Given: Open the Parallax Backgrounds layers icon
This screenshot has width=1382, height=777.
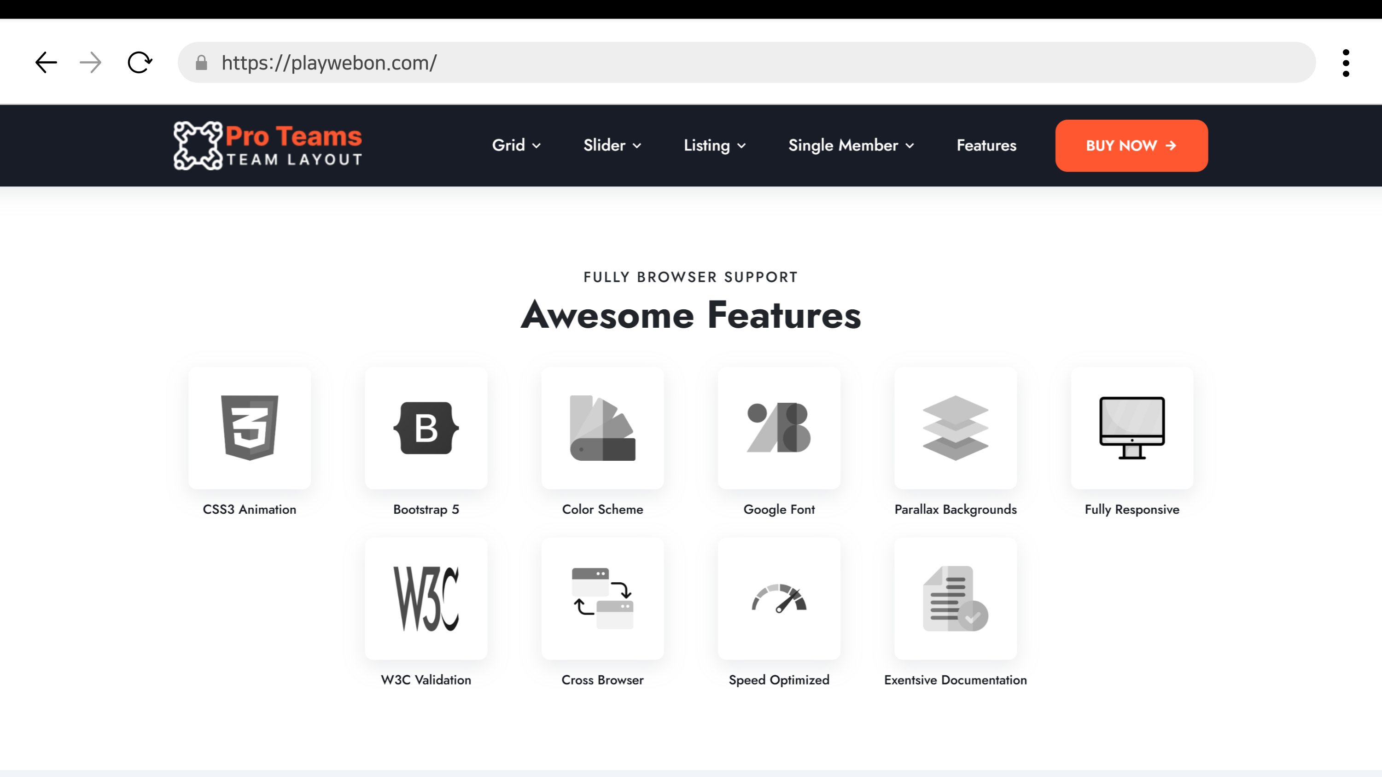Looking at the screenshot, I should coord(956,428).
